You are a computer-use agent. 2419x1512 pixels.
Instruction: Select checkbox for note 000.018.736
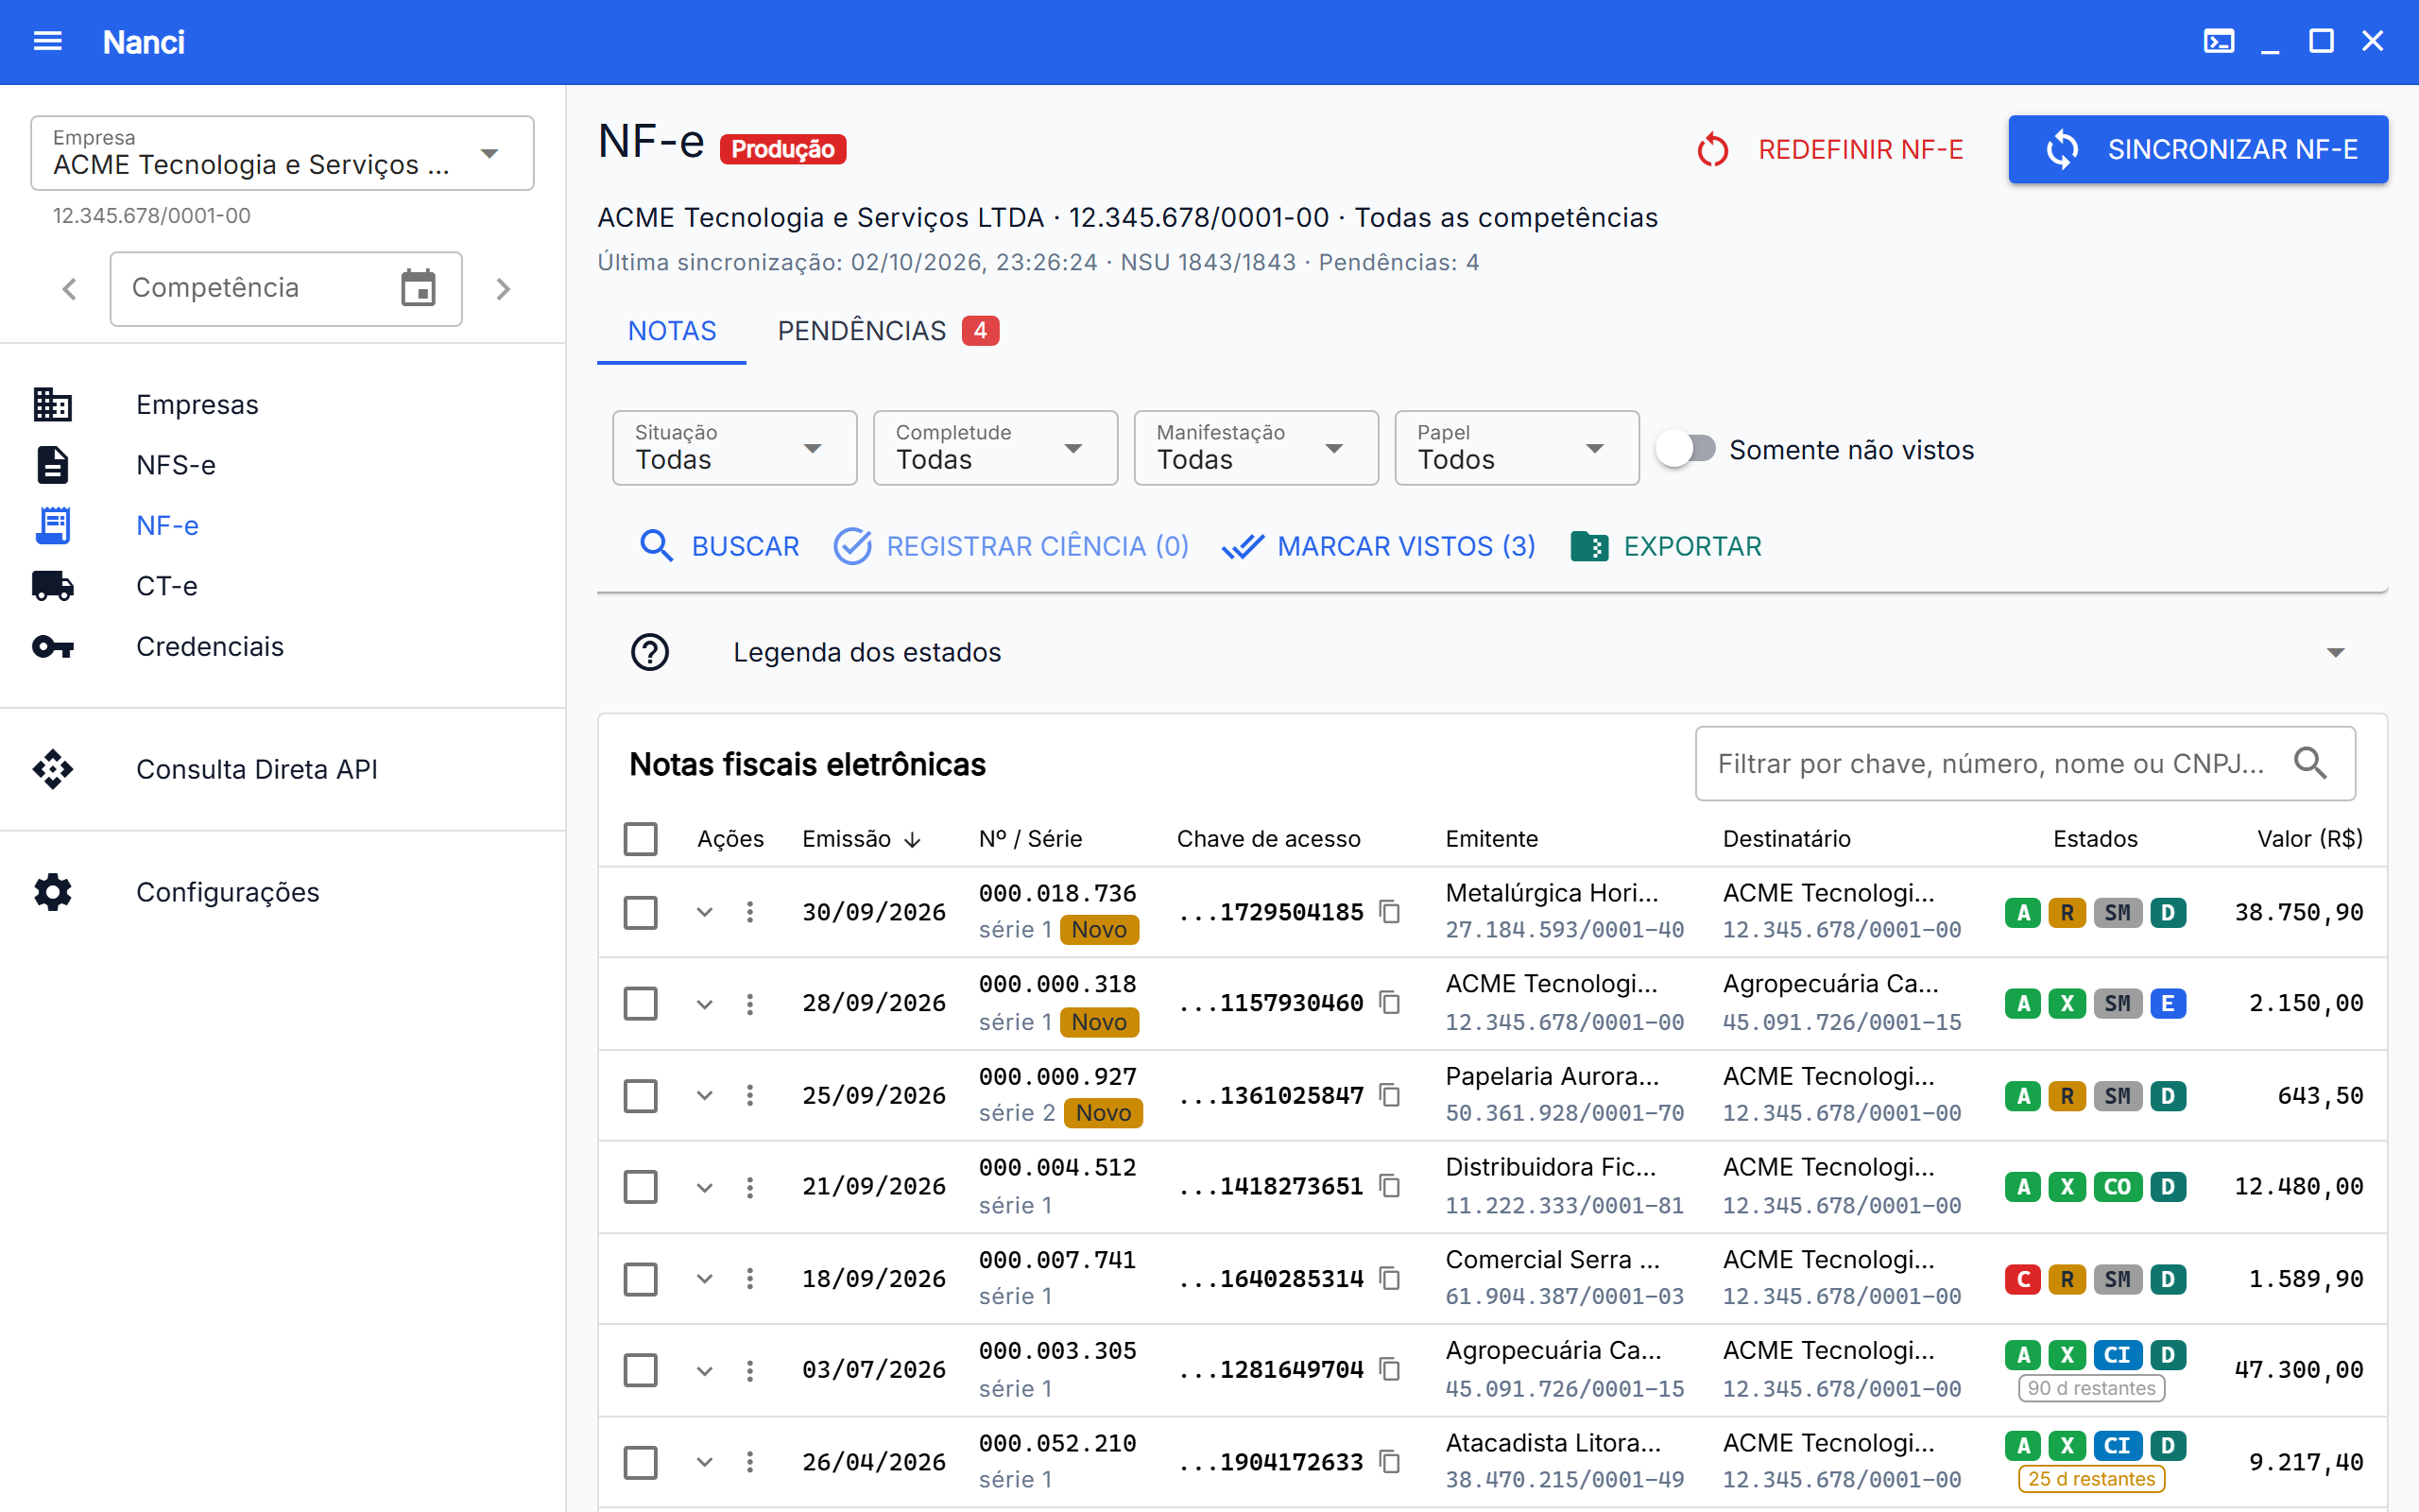tap(641, 912)
